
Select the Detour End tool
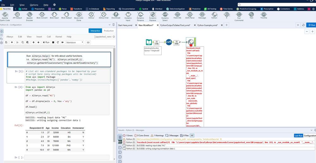(x=103, y=15)
